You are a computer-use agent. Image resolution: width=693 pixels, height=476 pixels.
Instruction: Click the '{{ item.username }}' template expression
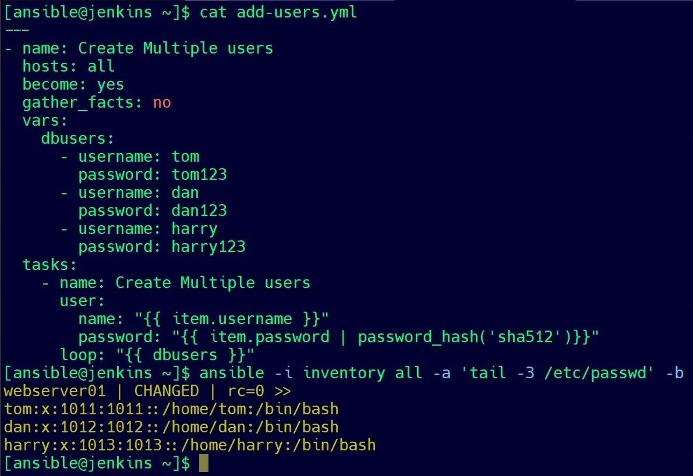click(x=232, y=319)
